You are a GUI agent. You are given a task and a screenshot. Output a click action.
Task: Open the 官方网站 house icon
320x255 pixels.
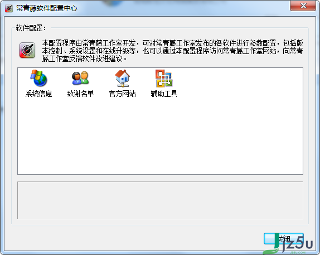point(122,79)
